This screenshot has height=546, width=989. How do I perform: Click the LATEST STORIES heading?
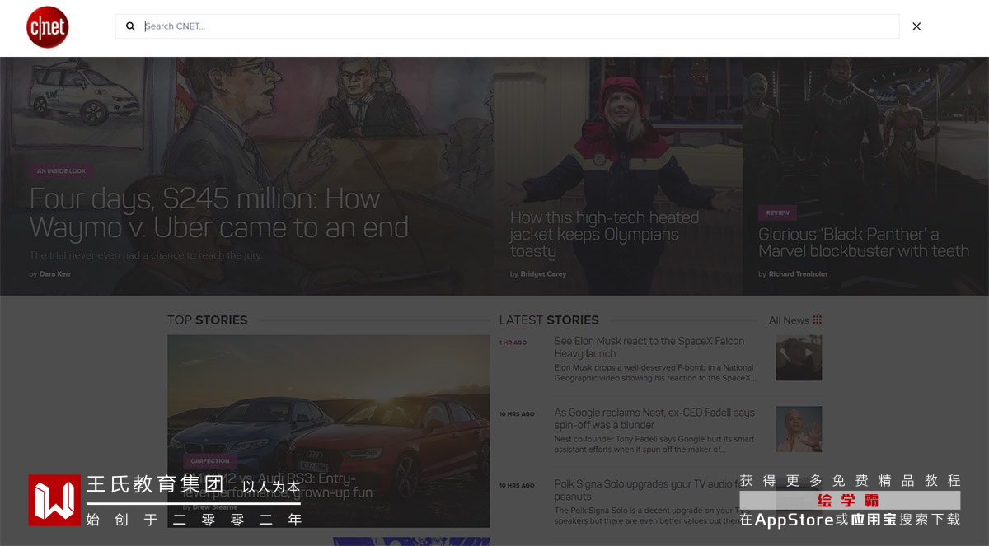pyautogui.click(x=549, y=320)
